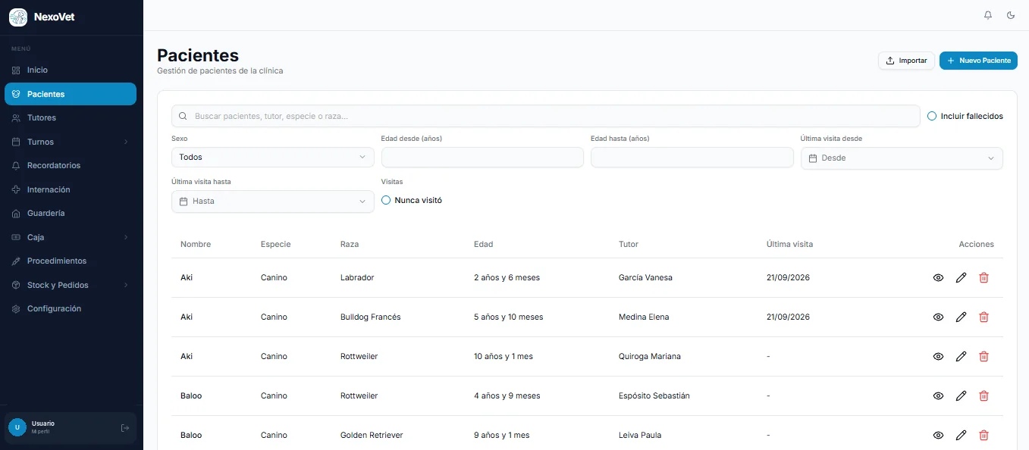Toggle the Nunca visitó filter
Screen dimensions: 1029x450
pyautogui.click(x=386, y=201)
